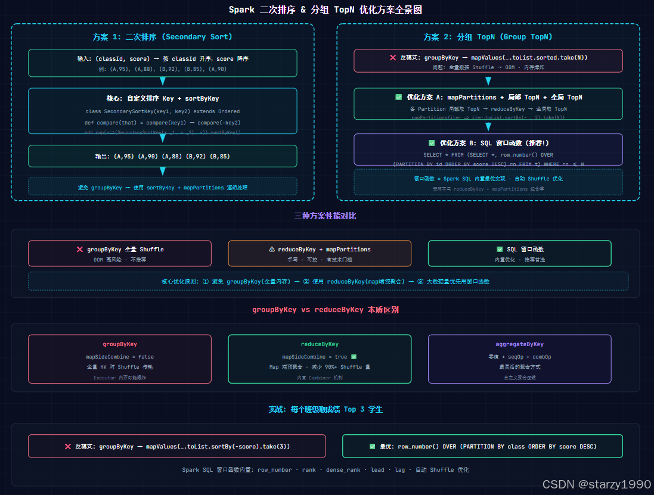Click the heading 实战: 每个班级取成绩 Top 3 学生
Viewport: 654px width, 495px height.
pyautogui.click(x=326, y=409)
